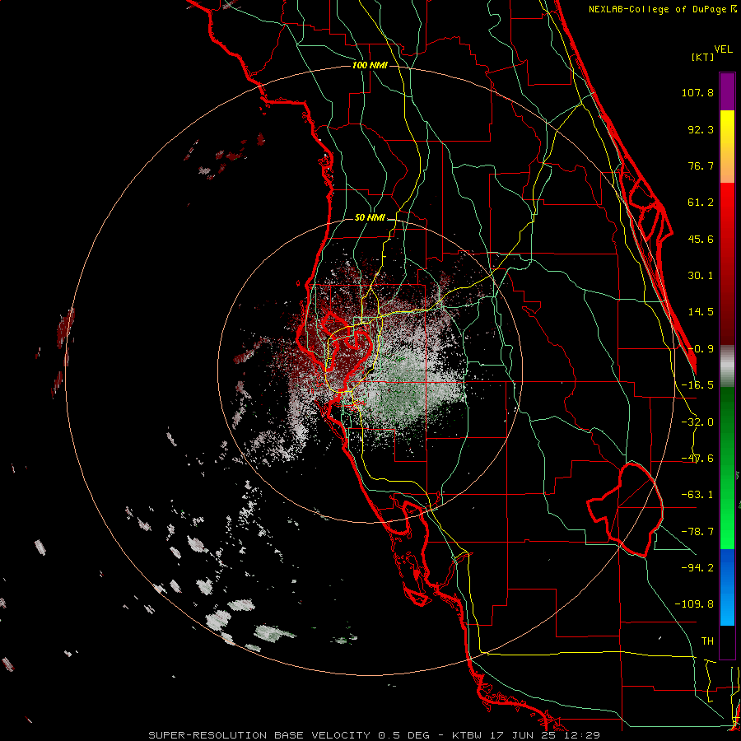Click the VEL legend title
Image resolution: width=741 pixels, height=741 pixels.
[723, 49]
